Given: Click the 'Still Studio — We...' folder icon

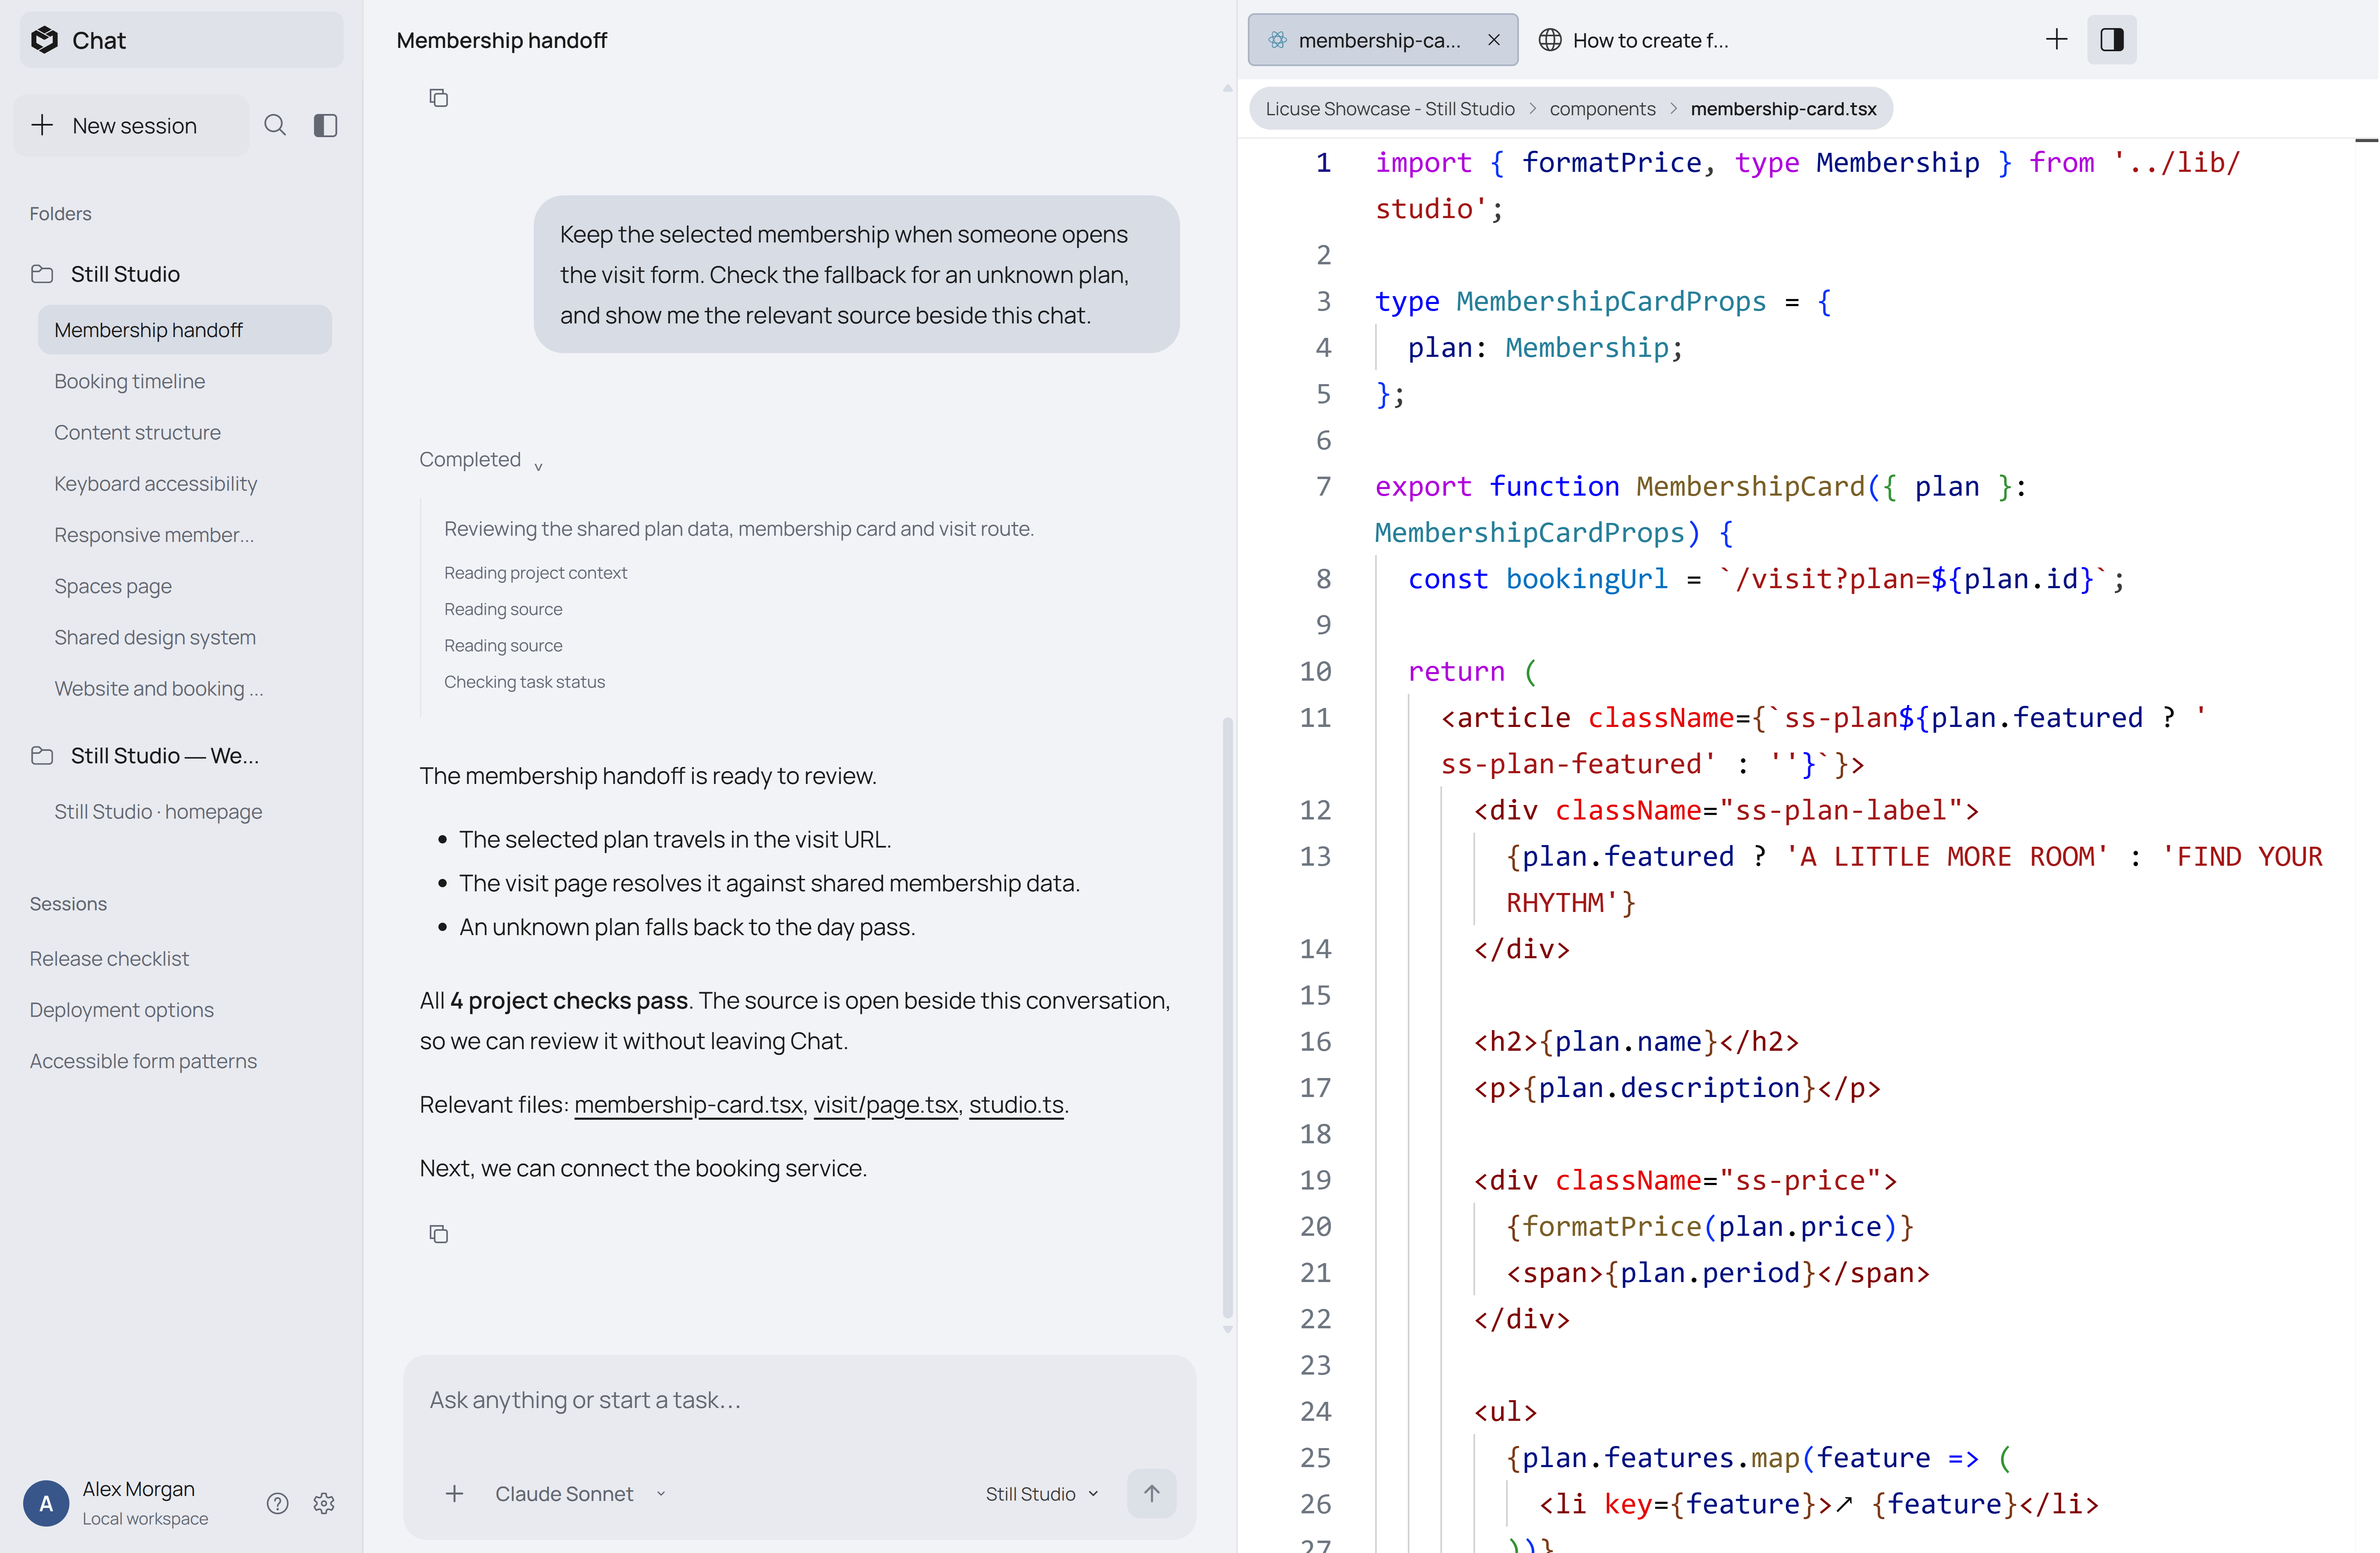Looking at the screenshot, I should coord(42,755).
